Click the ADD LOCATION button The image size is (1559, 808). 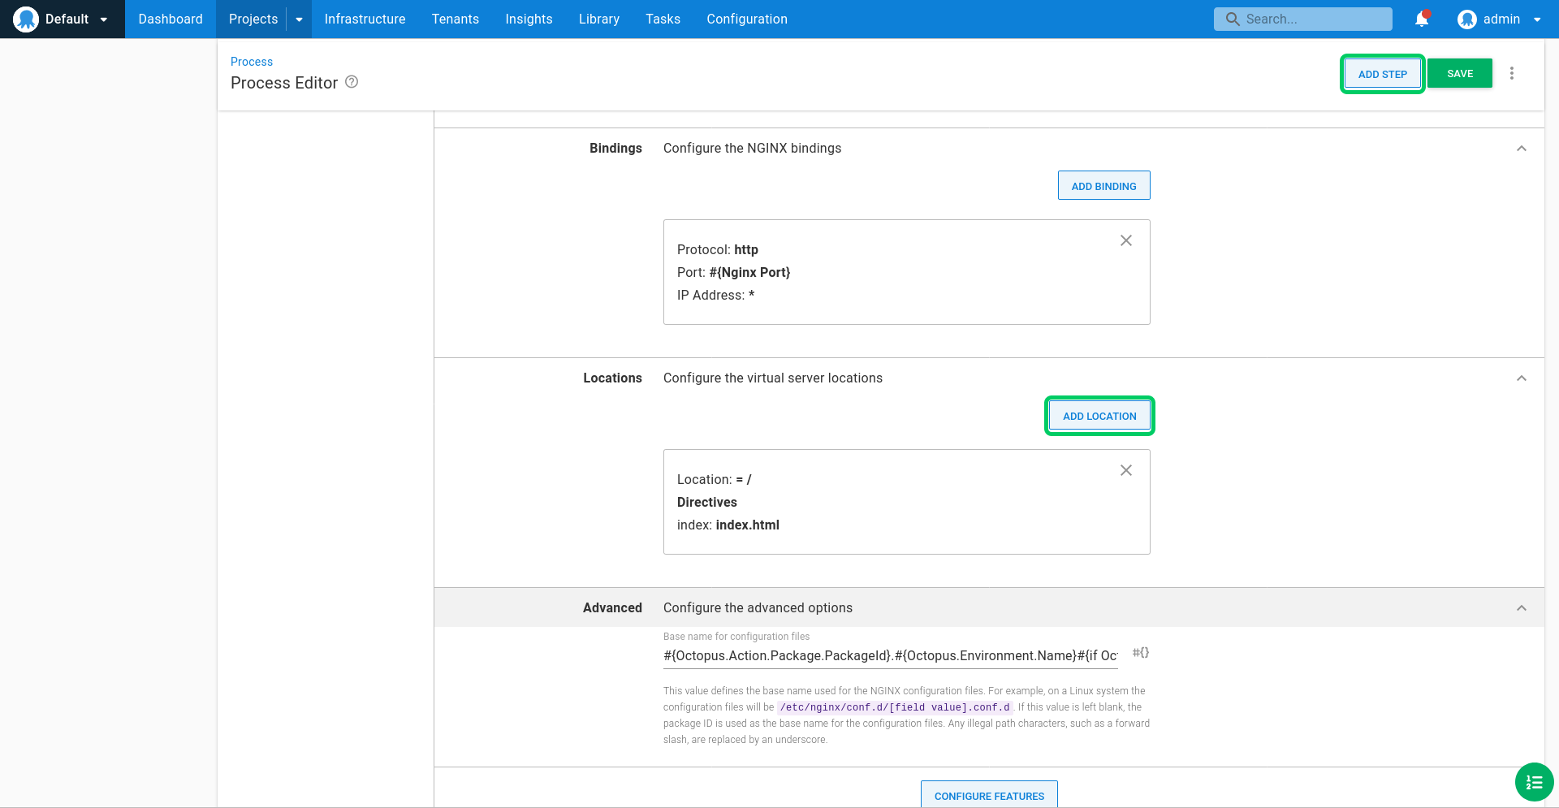tap(1099, 416)
